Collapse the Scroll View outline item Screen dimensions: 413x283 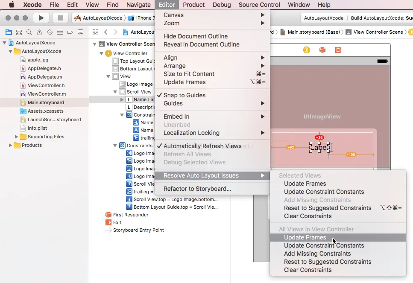tap(115, 92)
